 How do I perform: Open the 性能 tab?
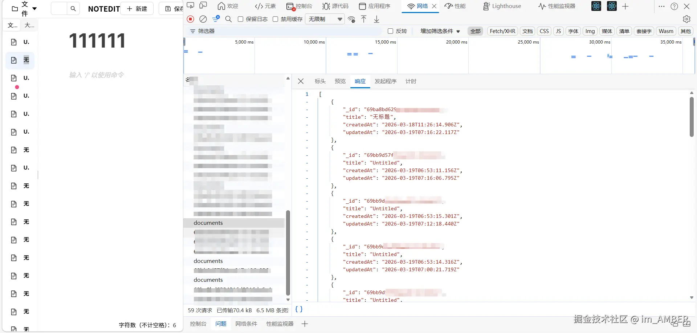click(x=455, y=6)
